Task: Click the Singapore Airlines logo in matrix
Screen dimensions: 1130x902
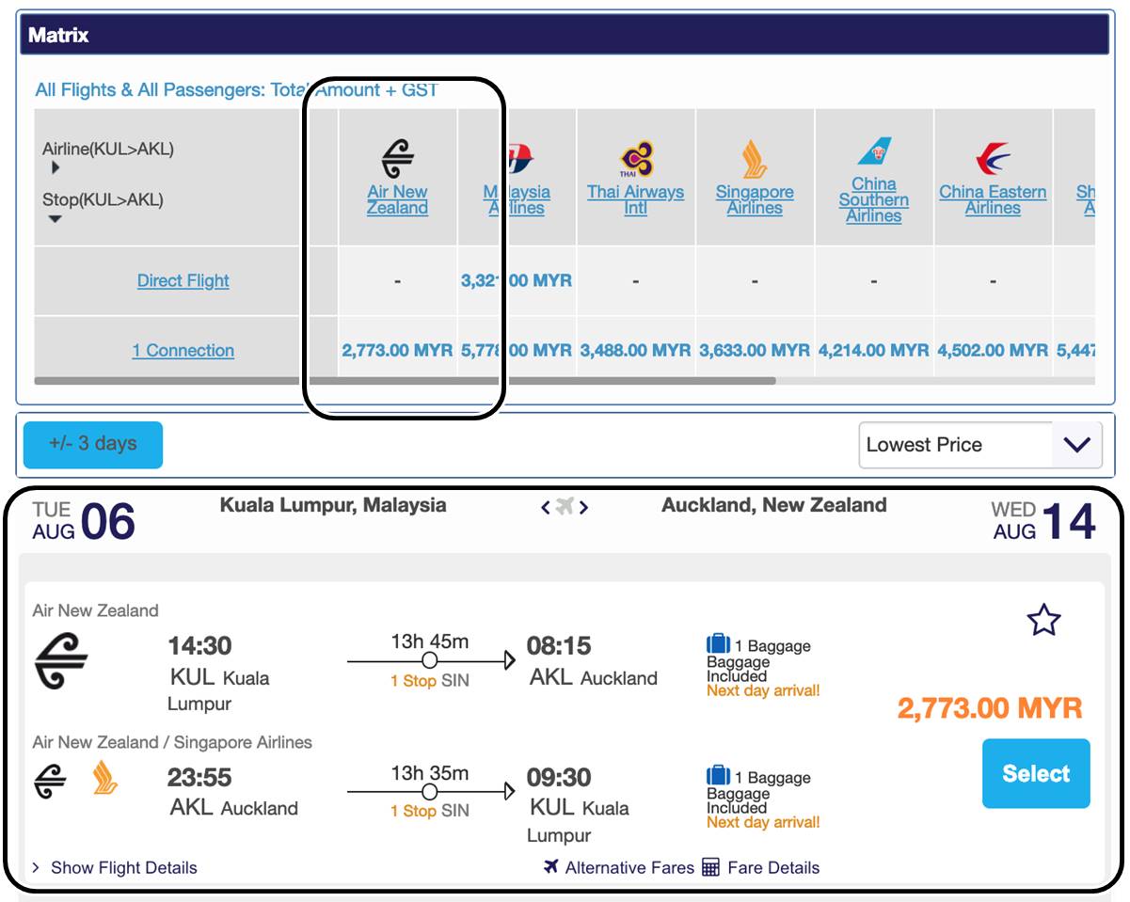Action: coord(755,159)
